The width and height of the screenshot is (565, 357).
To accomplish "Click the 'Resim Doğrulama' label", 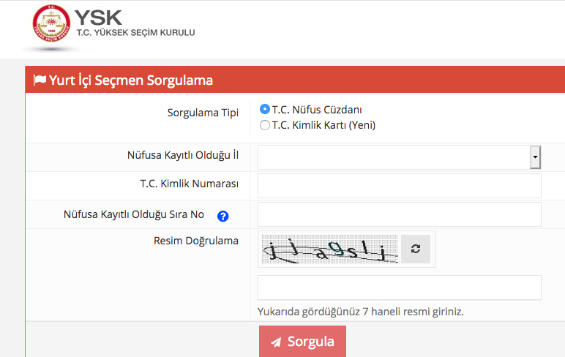I will tap(196, 240).
